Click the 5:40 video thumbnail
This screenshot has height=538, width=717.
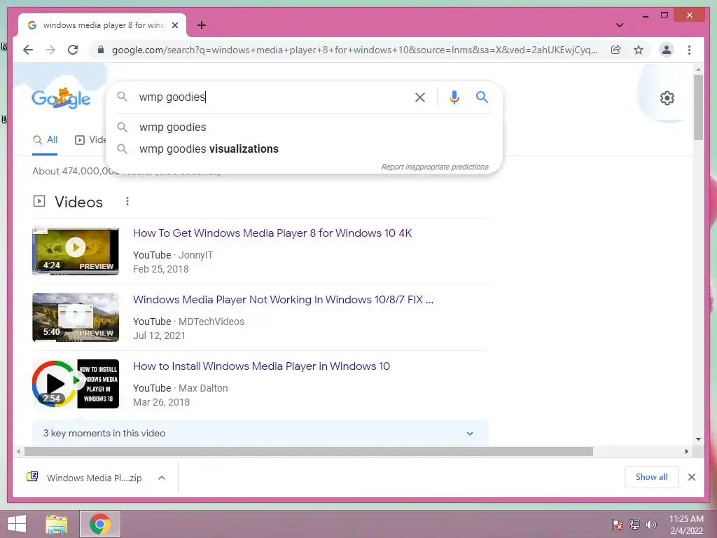pos(76,317)
